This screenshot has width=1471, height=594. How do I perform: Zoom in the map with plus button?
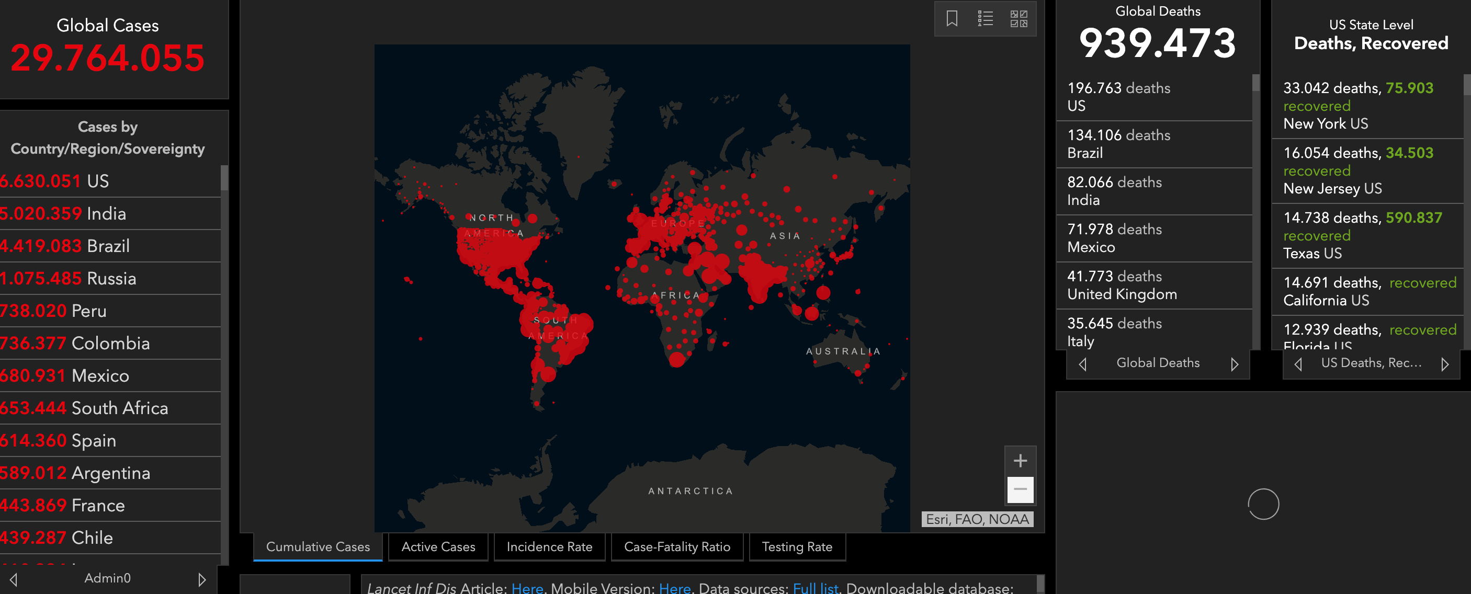tap(1020, 461)
